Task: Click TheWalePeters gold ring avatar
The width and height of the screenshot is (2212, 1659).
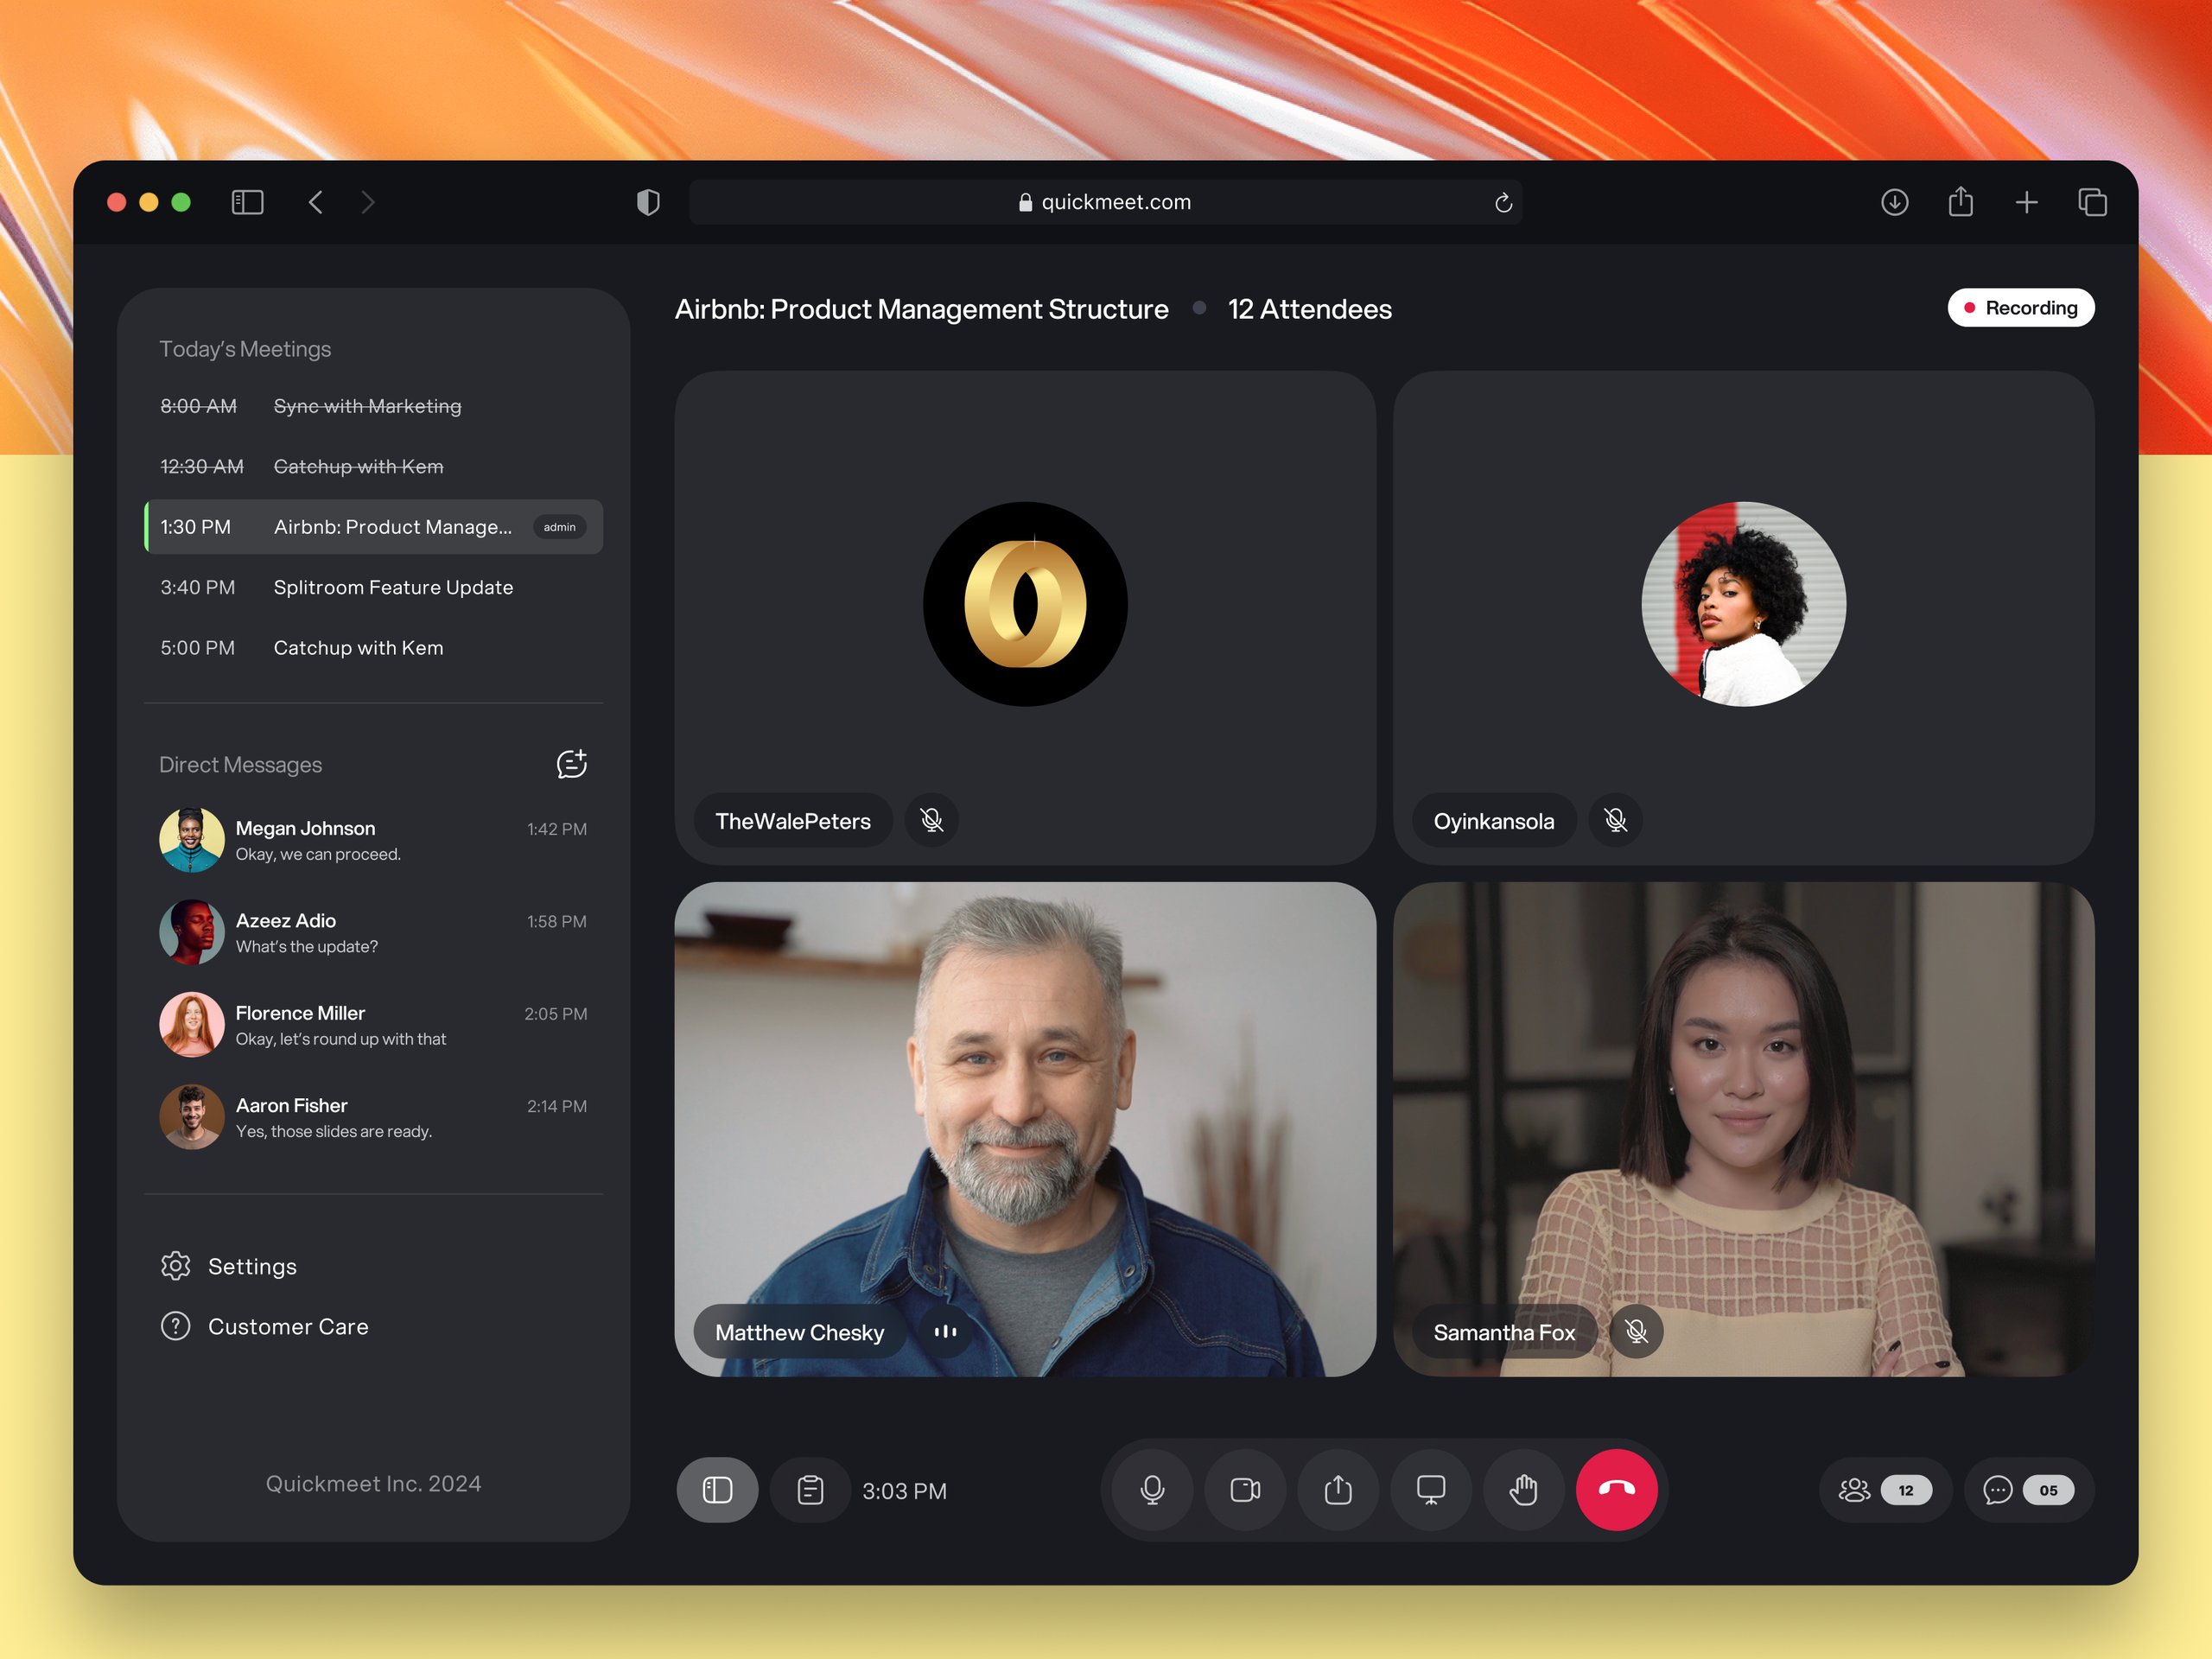Action: pyautogui.click(x=1025, y=604)
